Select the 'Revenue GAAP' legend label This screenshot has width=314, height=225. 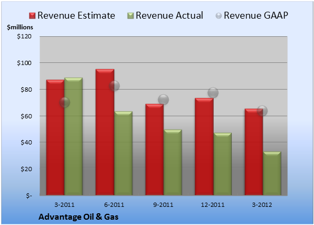pos(256,15)
